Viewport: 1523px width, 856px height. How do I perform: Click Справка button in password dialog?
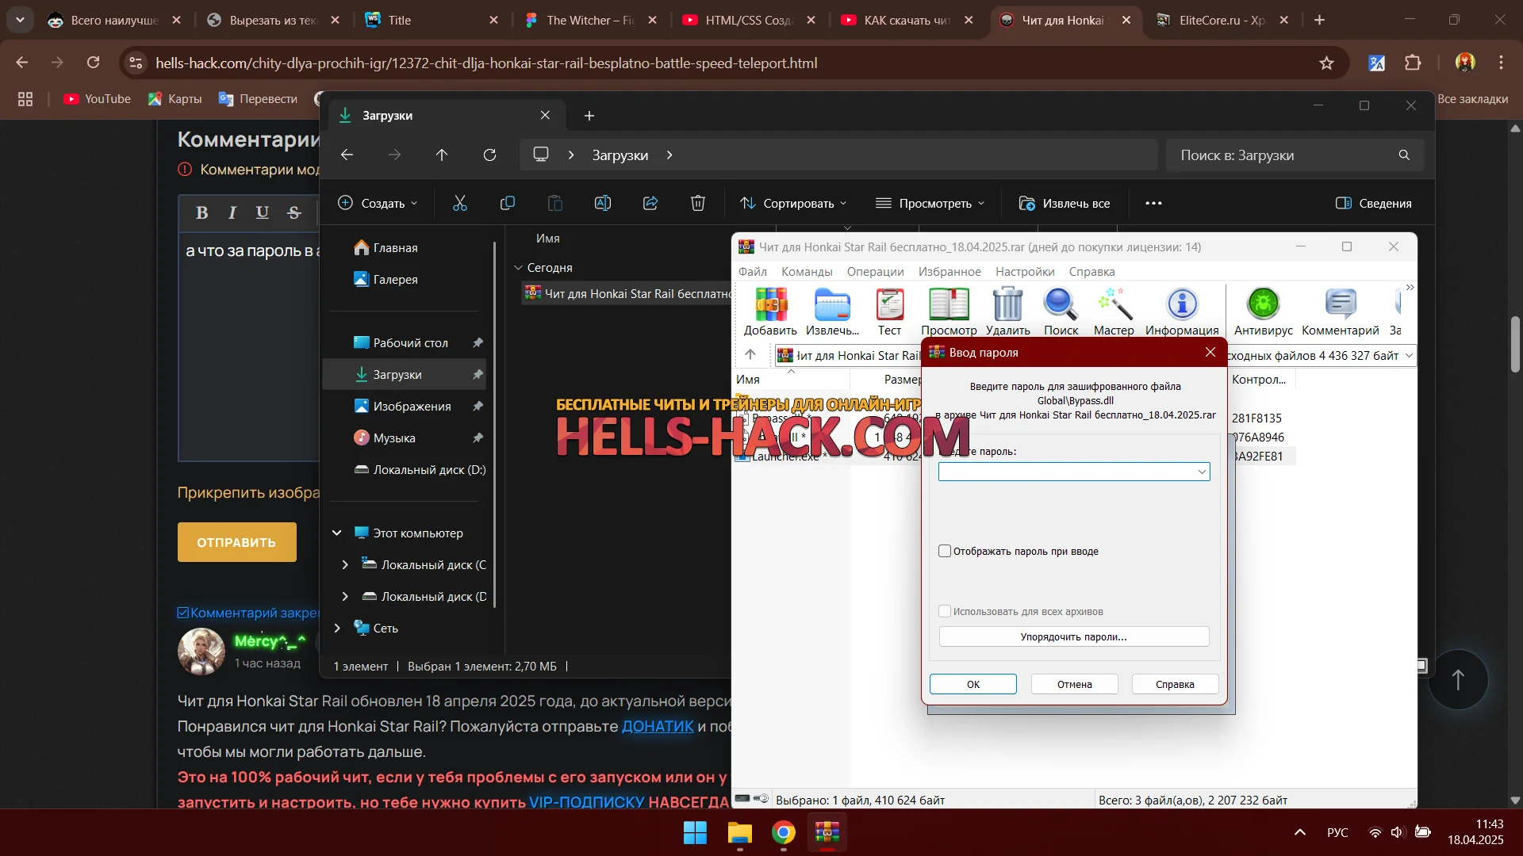pos(1175,684)
